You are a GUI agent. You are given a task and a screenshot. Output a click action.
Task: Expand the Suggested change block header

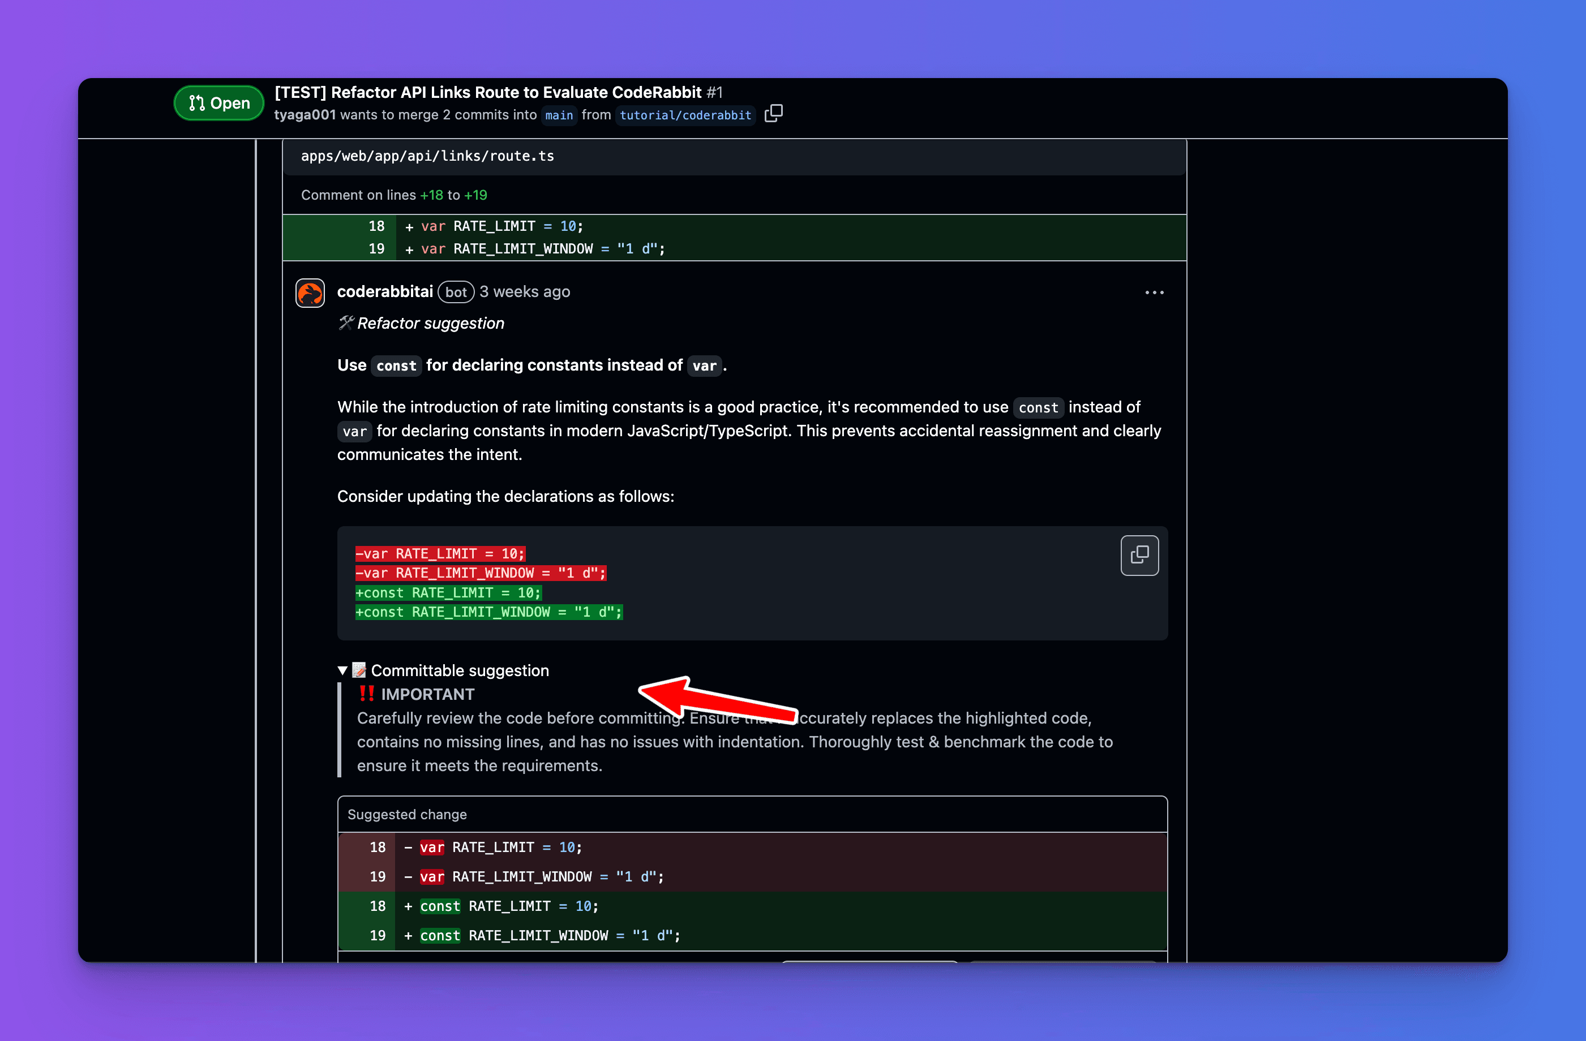point(407,814)
